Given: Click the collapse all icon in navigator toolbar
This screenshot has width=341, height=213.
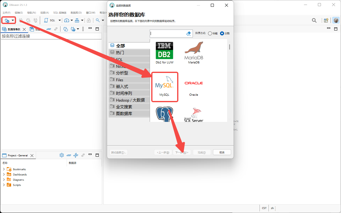Looking at the screenshot, I should pos(49,29).
